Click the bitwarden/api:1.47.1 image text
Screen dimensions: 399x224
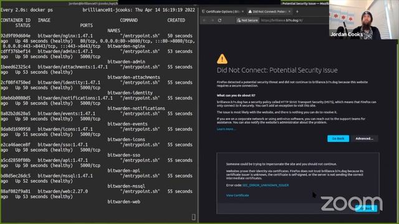(62, 160)
